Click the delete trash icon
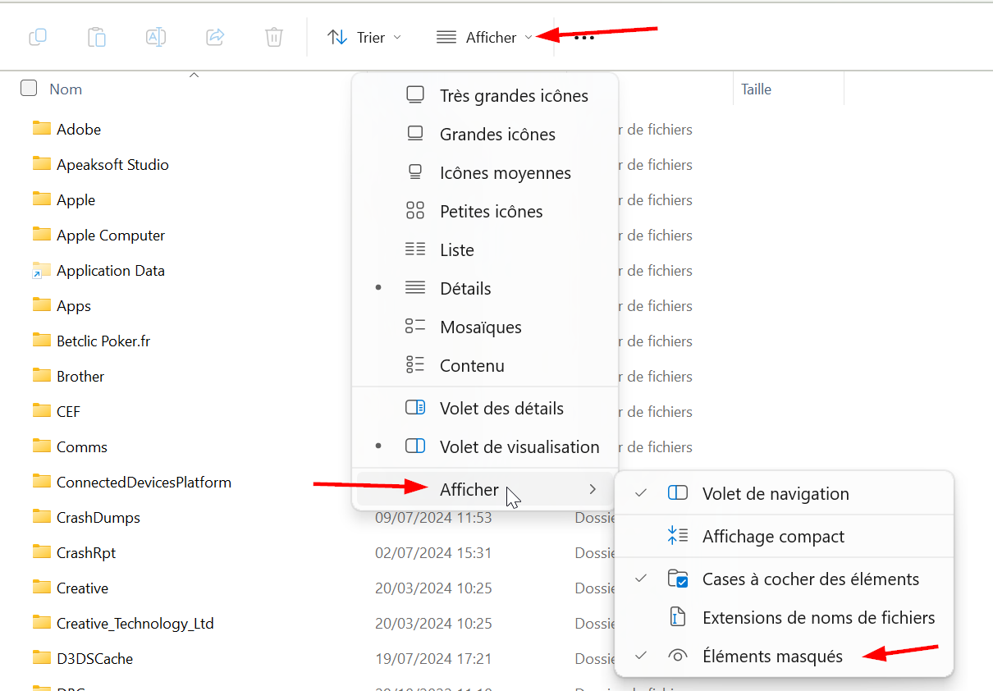This screenshot has height=691, width=993. (273, 37)
